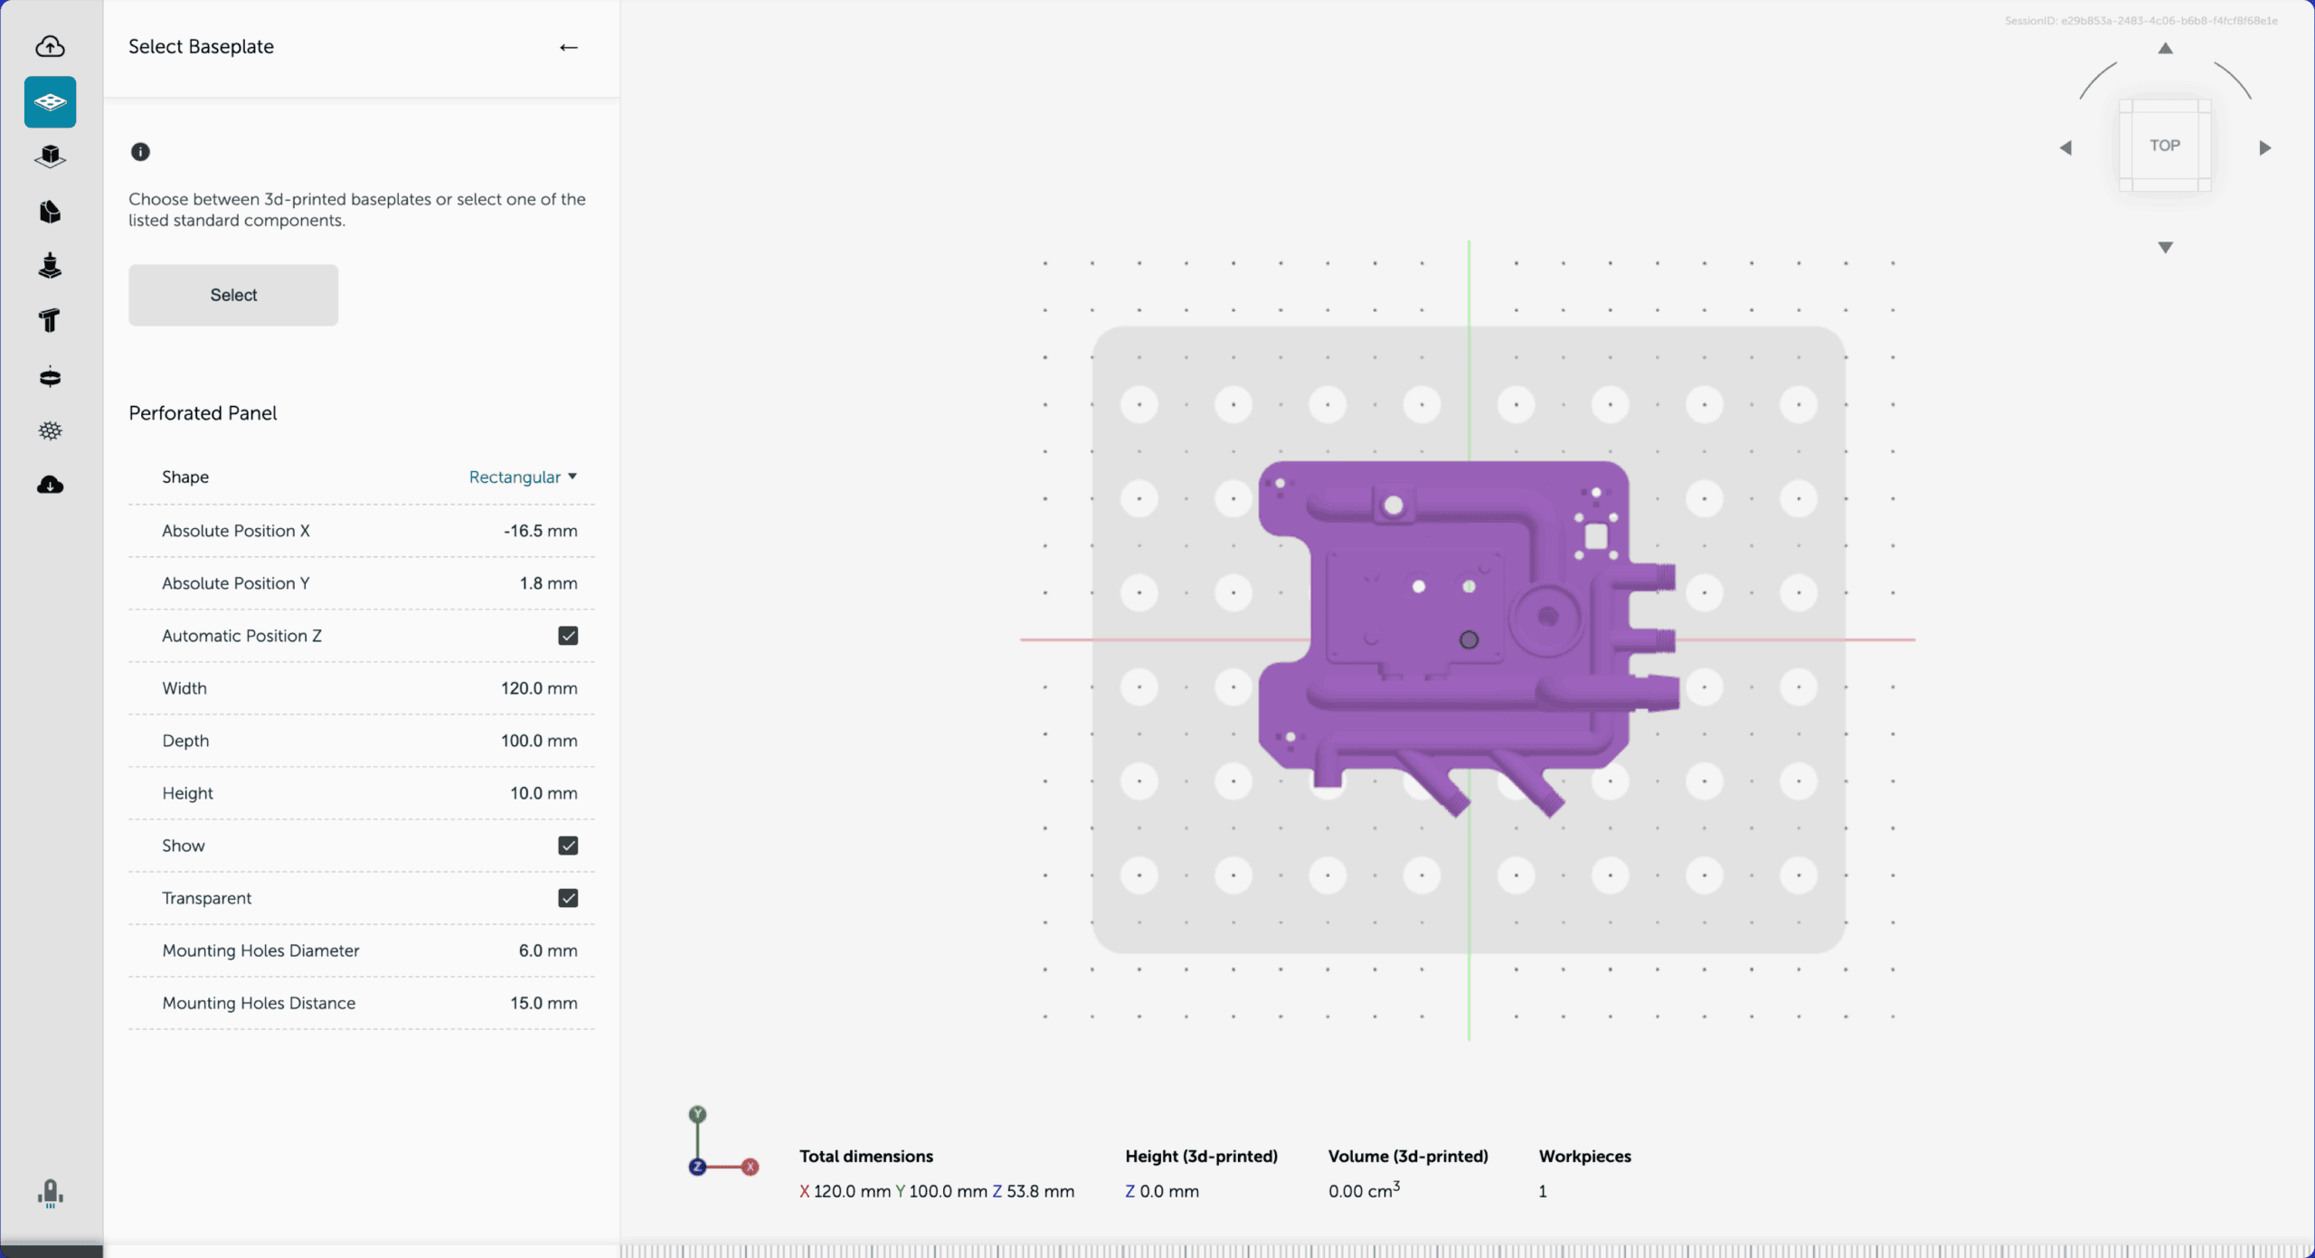This screenshot has height=1258, width=2315.
Task: Click the back arrow beside Select Baseplate
Action: pyautogui.click(x=568, y=47)
